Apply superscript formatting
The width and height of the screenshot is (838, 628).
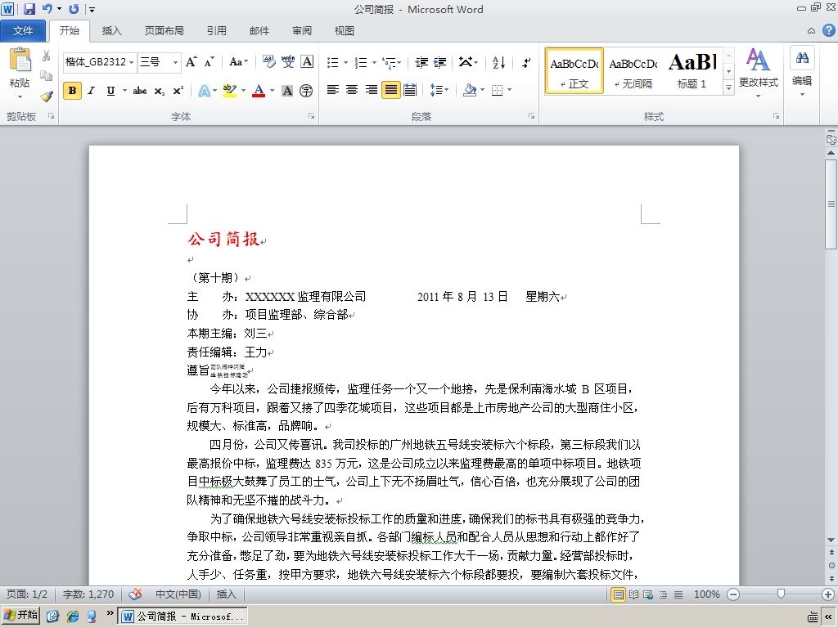(178, 91)
